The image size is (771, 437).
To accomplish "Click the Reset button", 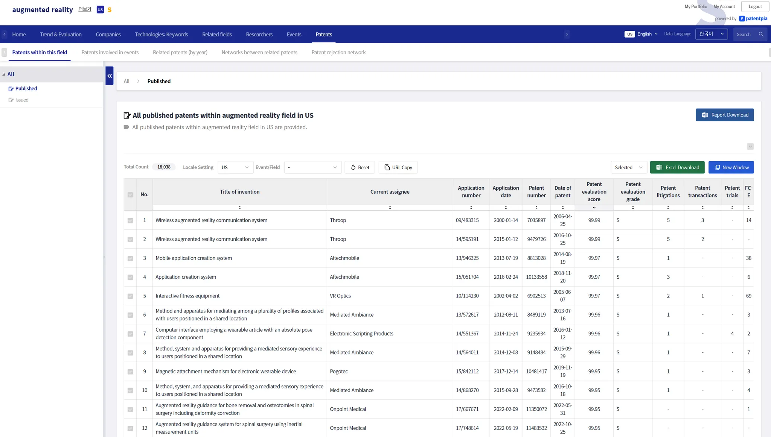I will tap(360, 167).
